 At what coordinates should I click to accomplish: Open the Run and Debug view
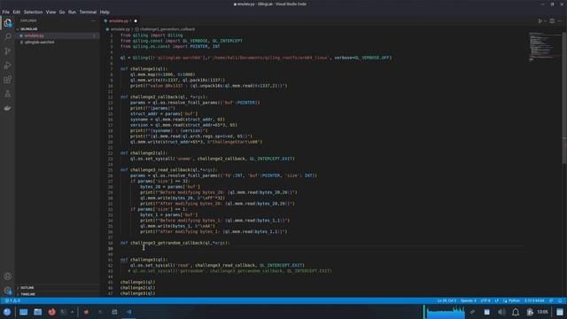click(8, 65)
